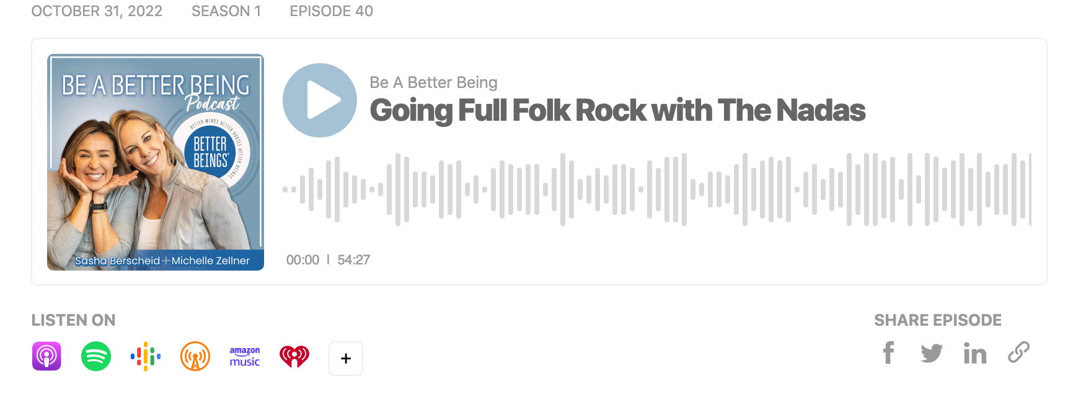Open Google Podcasts icon
1086x400 pixels.
(146, 356)
